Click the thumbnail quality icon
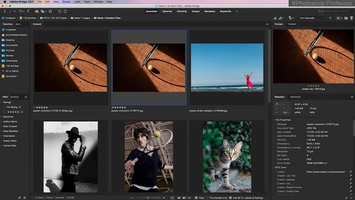355x200 pixels. 275,18
